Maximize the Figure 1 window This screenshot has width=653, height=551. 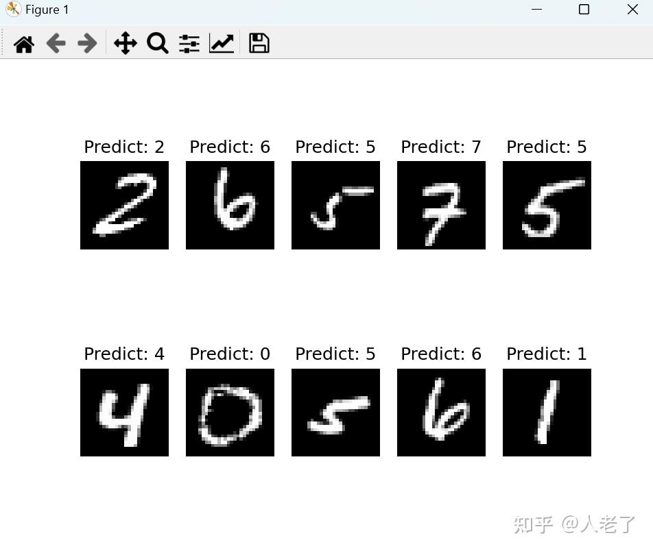[x=584, y=9]
